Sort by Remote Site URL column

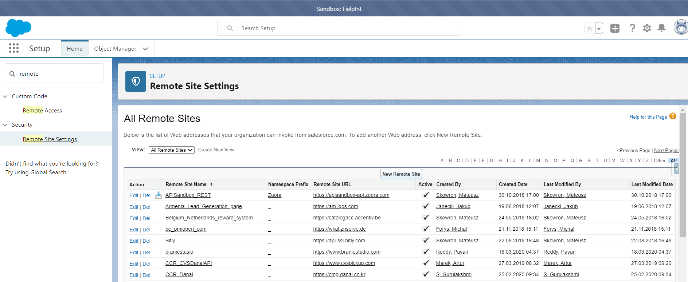[x=332, y=184]
